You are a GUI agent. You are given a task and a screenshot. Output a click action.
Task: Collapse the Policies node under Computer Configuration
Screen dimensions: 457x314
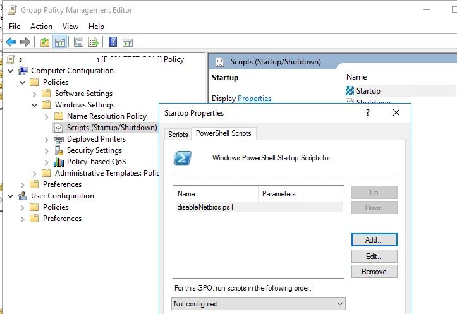pyautogui.click(x=23, y=82)
